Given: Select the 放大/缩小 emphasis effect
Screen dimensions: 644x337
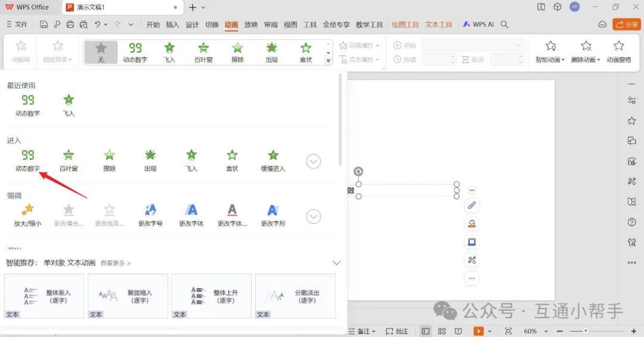Looking at the screenshot, I should 27,215.
